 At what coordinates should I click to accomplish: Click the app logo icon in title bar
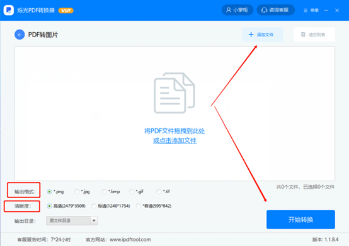[9, 10]
